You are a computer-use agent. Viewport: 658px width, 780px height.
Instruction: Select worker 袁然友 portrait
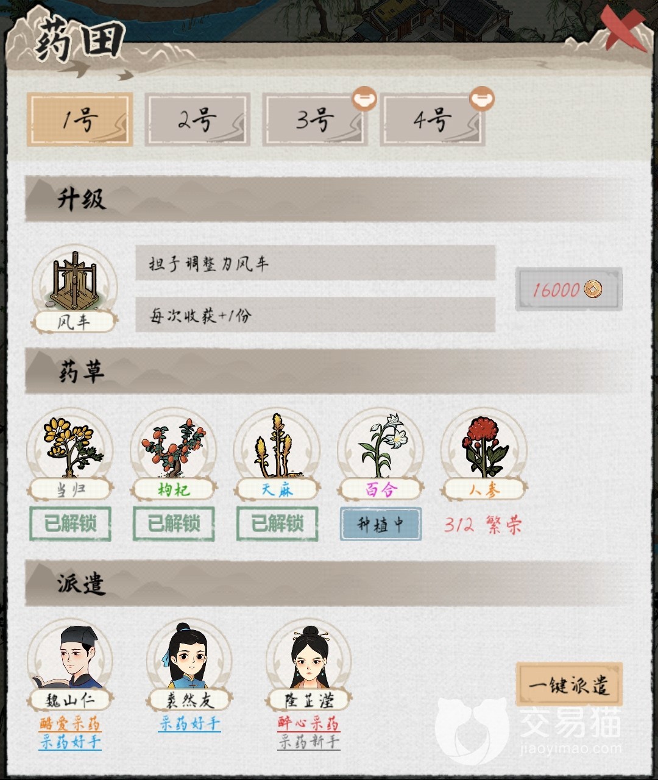189,658
